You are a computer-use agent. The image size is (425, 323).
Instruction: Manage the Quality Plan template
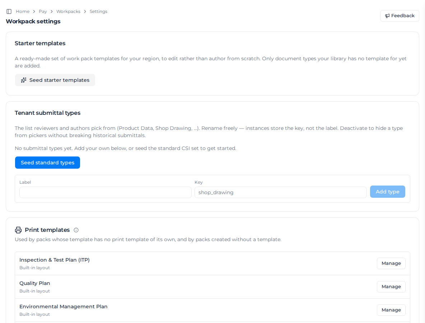[x=391, y=287]
